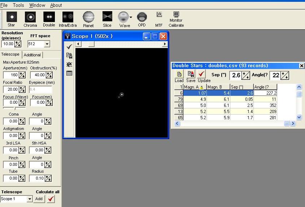Screen dimensions: 305x207
Task: Select the Star simulation tool
Action: pyautogui.click(x=12, y=19)
